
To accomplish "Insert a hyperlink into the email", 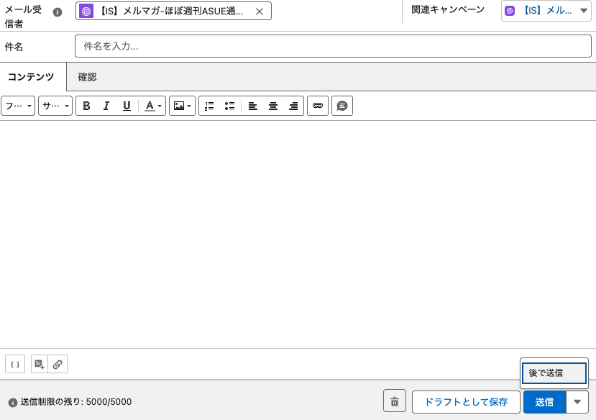I will pyautogui.click(x=318, y=106).
